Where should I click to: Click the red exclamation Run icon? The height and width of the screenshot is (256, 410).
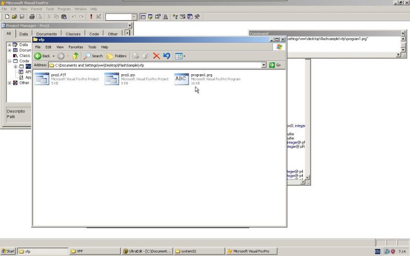(91, 17)
